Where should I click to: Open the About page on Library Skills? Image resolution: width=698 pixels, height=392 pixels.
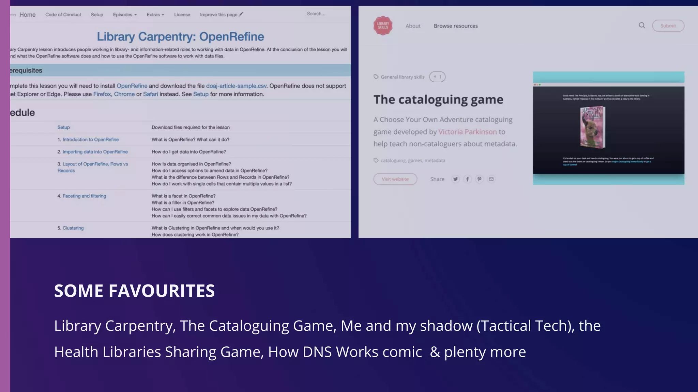tap(413, 26)
